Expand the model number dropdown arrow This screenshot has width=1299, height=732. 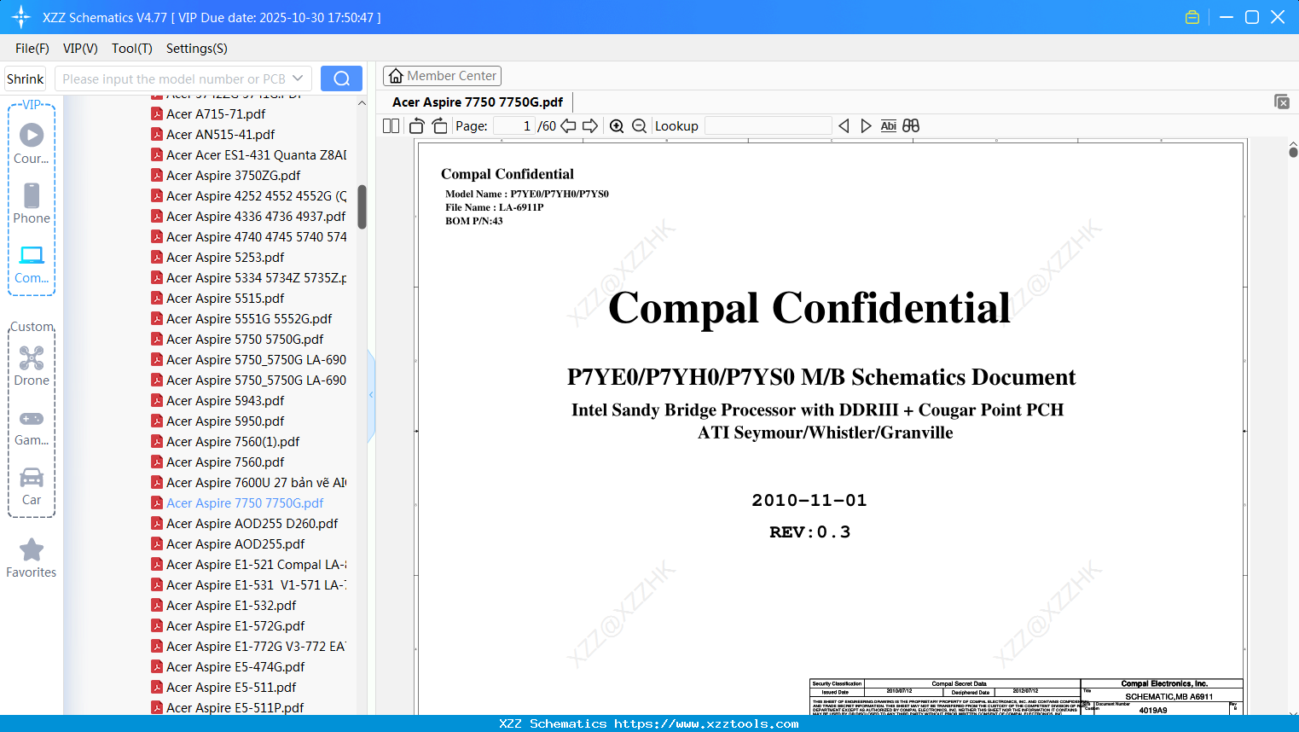[x=298, y=78]
